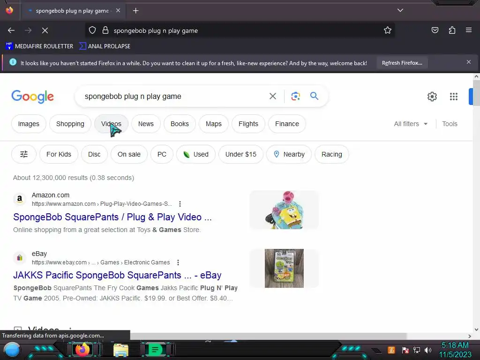This screenshot has height=360, width=480.
Task: Open JAKKS Pacific SpongeBob SquarePants eBay link
Action: (x=117, y=275)
